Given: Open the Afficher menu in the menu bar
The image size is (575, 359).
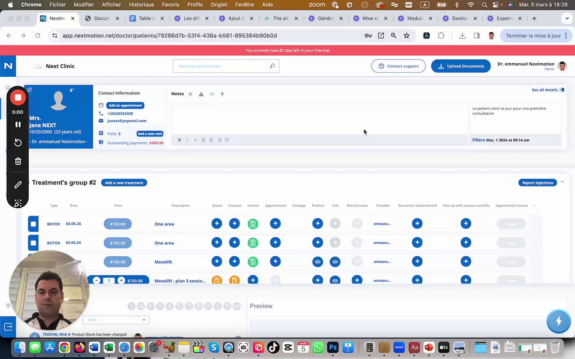Looking at the screenshot, I should 111,5.
